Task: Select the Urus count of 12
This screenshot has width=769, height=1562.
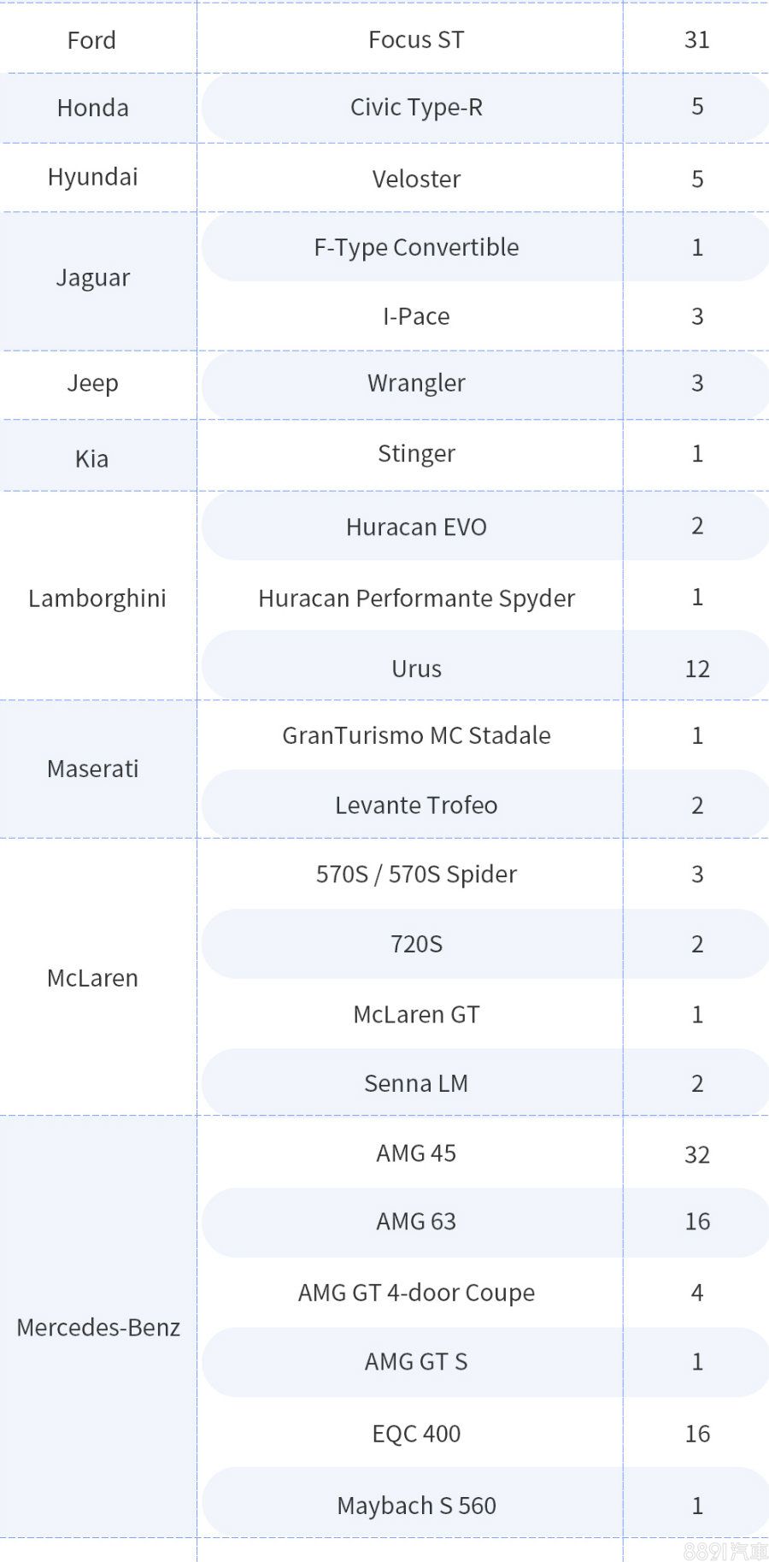Action: click(697, 669)
